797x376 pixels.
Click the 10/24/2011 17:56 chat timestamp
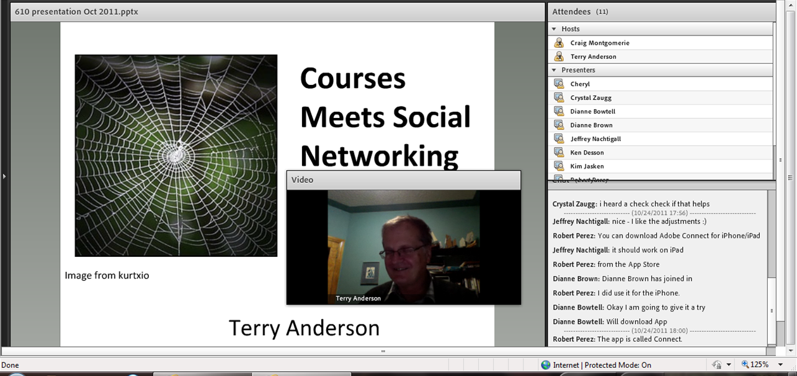pyautogui.click(x=658, y=212)
